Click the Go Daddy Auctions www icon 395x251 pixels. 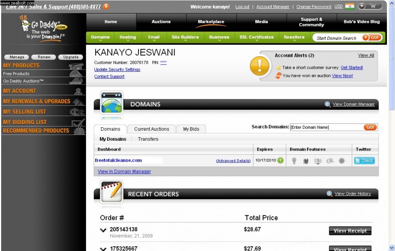coord(76,81)
